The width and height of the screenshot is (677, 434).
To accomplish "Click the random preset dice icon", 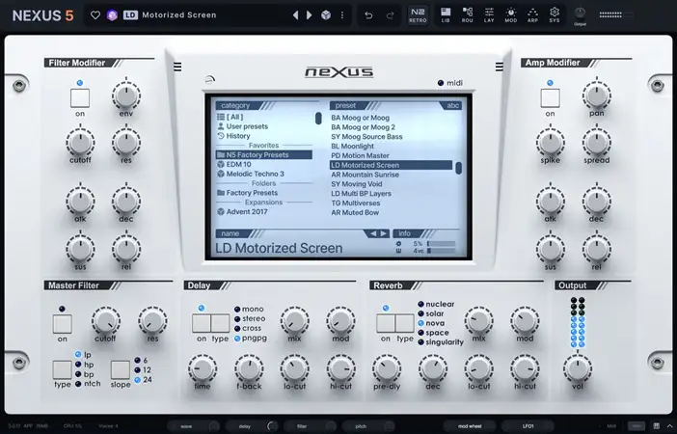I will click(x=326, y=15).
